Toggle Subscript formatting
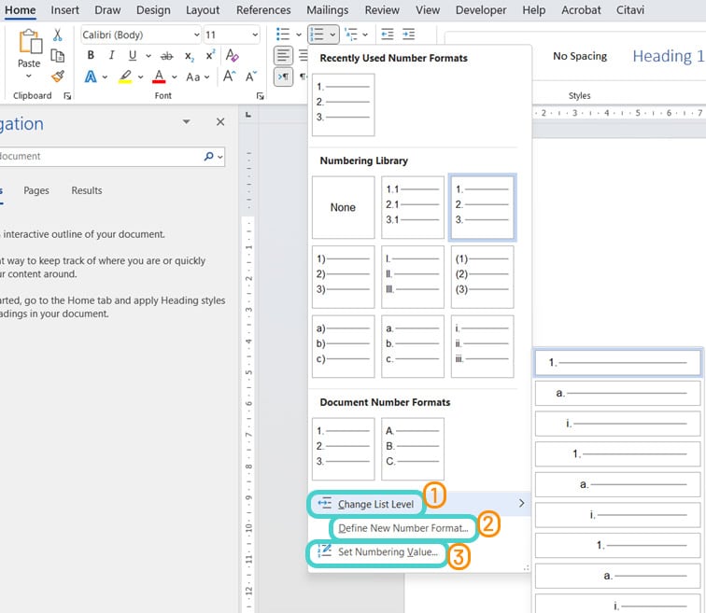Image resolution: width=706 pixels, height=613 pixels. coord(190,56)
